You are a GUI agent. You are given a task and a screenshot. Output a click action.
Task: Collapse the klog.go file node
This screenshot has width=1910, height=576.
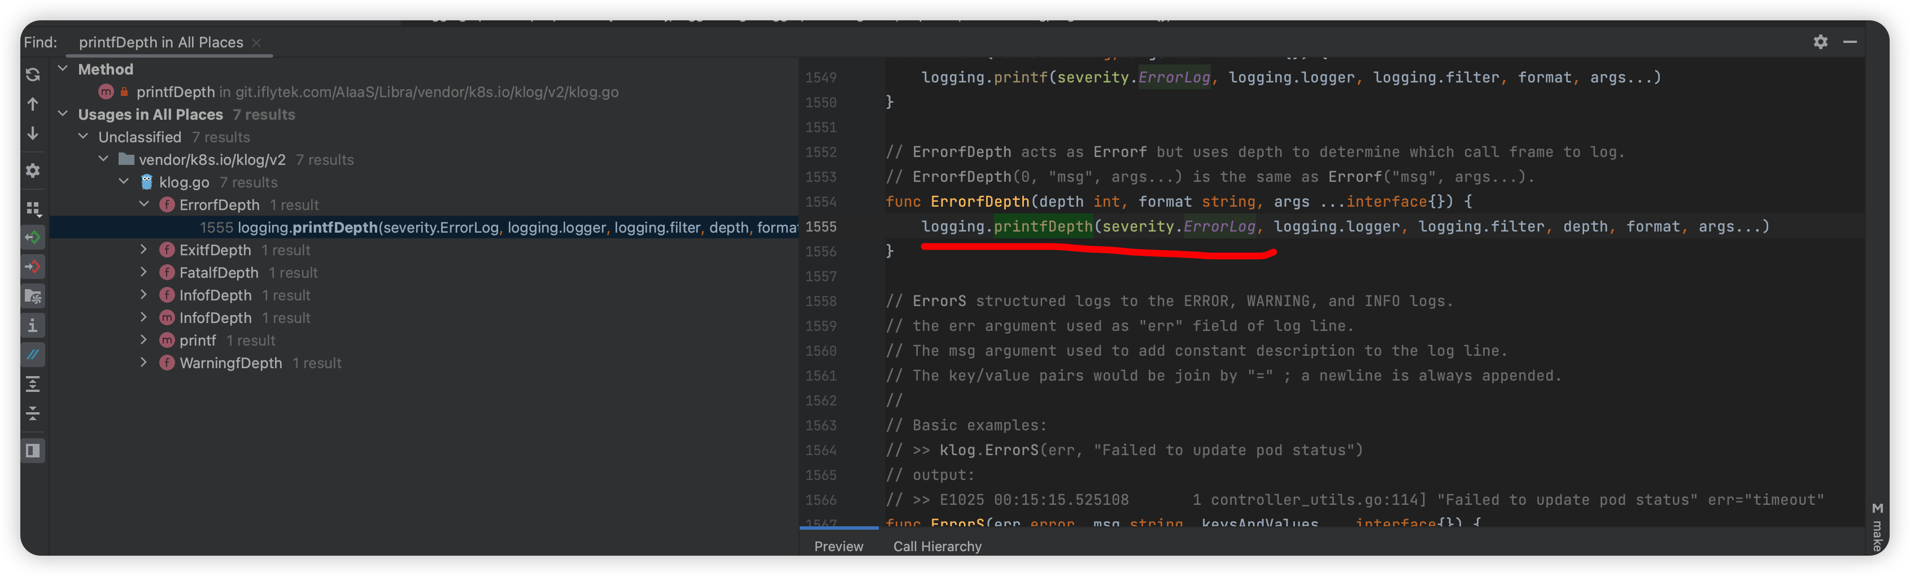point(124,182)
